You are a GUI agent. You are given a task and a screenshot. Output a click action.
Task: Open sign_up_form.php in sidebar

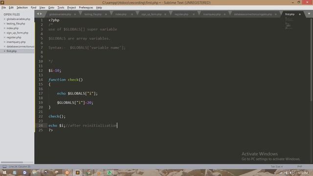(18, 33)
